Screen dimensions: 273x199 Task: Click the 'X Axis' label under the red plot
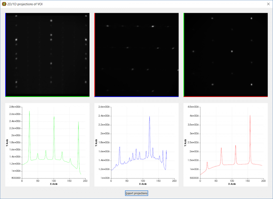232,184
